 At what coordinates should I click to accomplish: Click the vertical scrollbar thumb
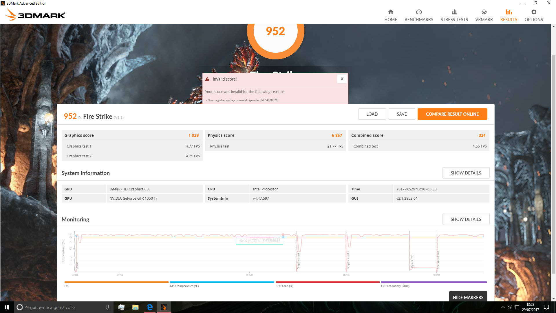553,164
